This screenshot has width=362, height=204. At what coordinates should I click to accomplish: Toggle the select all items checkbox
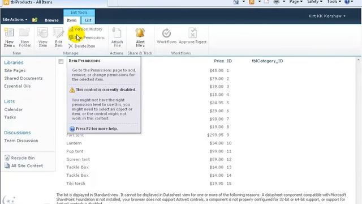click(x=61, y=61)
